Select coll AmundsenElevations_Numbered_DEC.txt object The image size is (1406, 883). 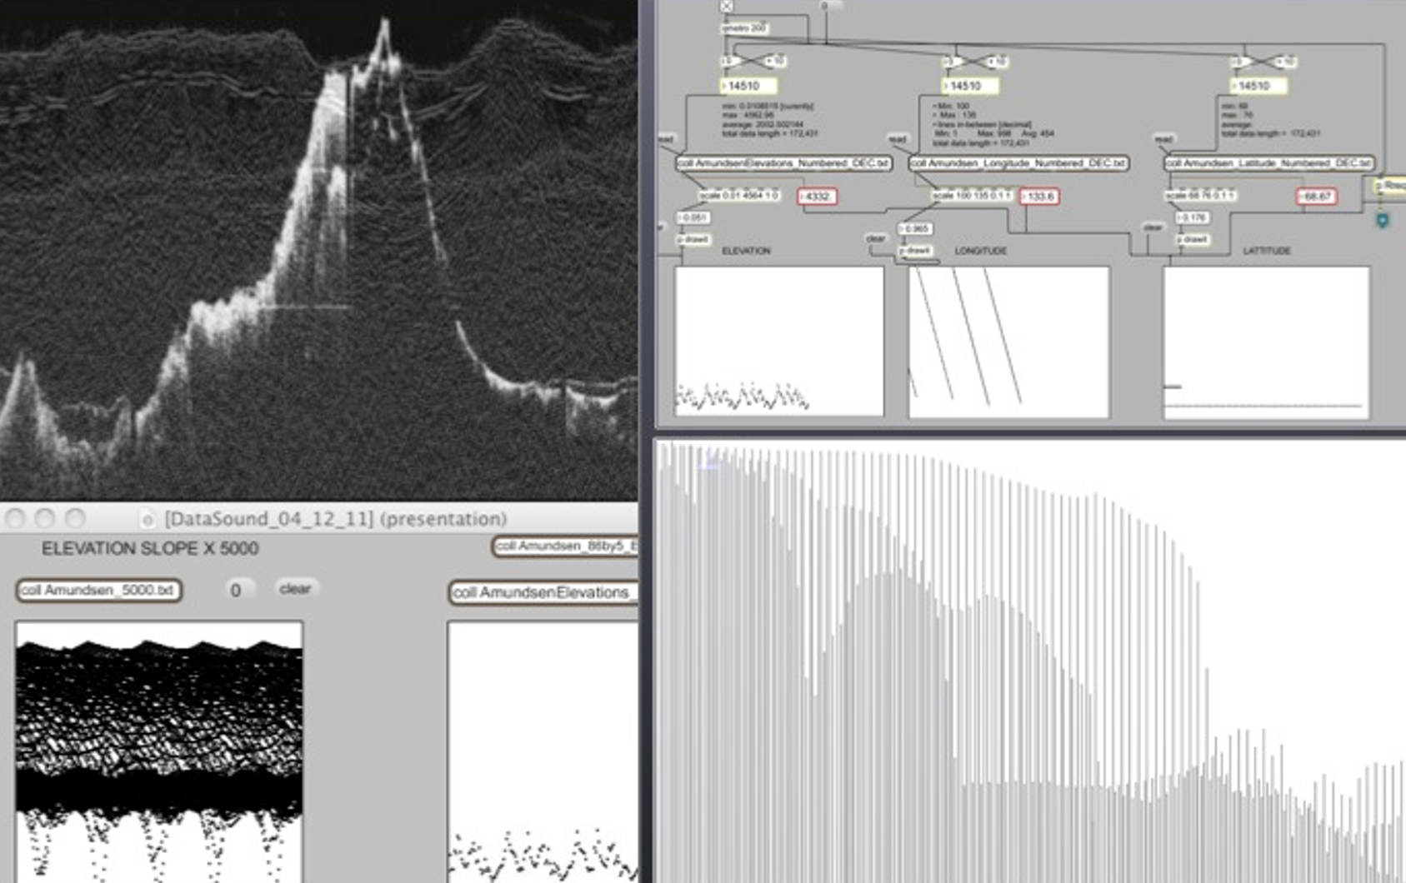[x=784, y=163]
